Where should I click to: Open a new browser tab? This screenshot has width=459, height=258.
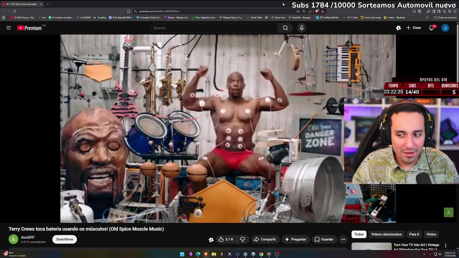pyautogui.click(x=47, y=4)
